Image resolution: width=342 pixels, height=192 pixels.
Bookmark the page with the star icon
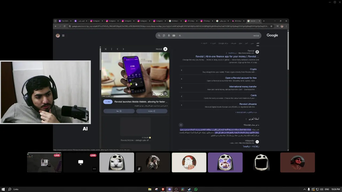(x=271, y=26)
